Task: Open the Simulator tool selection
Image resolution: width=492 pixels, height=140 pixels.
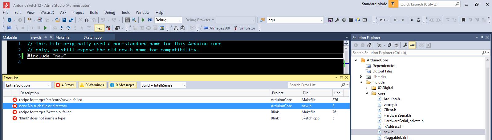Action: 244,28
